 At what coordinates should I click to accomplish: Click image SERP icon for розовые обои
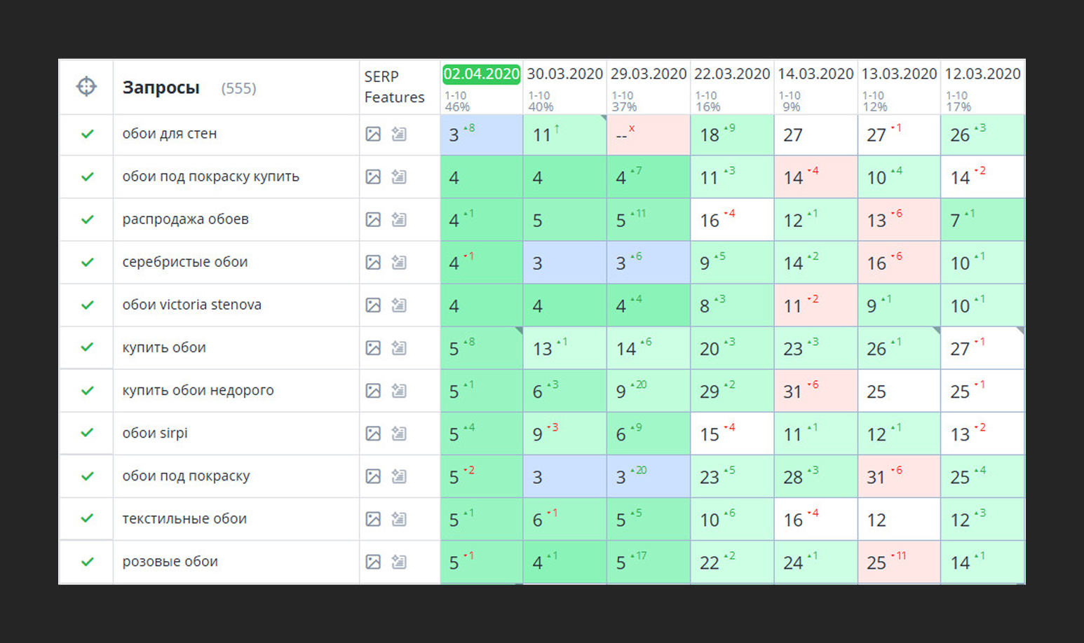point(373,561)
